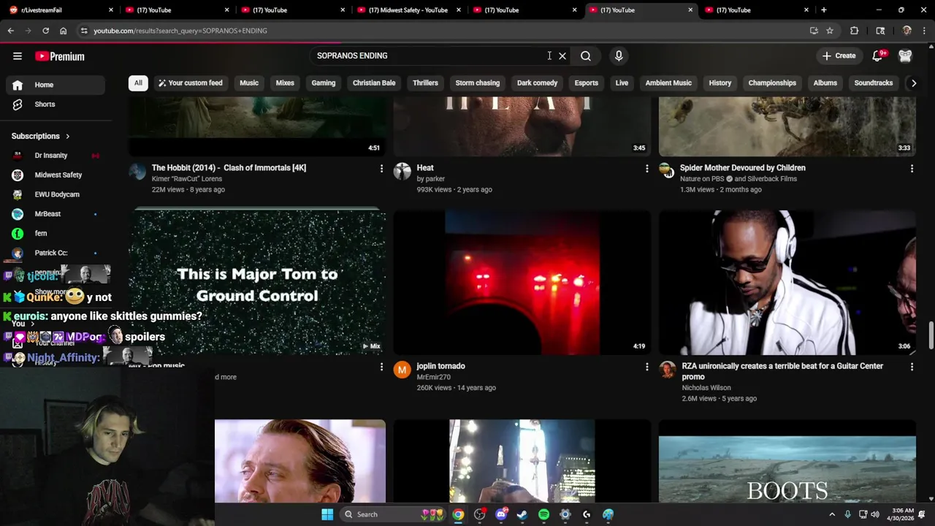This screenshot has width=935, height=526.
Task: Select the Storm chasing filter chip
Action: [478, 83]
